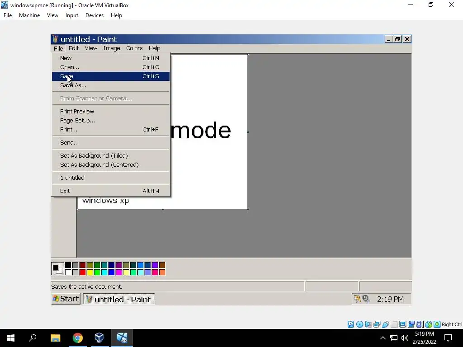Click the USB plug icon in VirtualBox status bar
The width and height of the screenshot is (463, 347).
pos(386,324)
